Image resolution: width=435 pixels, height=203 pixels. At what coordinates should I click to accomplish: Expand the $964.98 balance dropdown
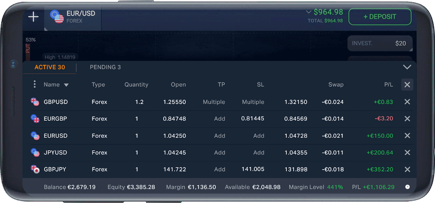309,12
